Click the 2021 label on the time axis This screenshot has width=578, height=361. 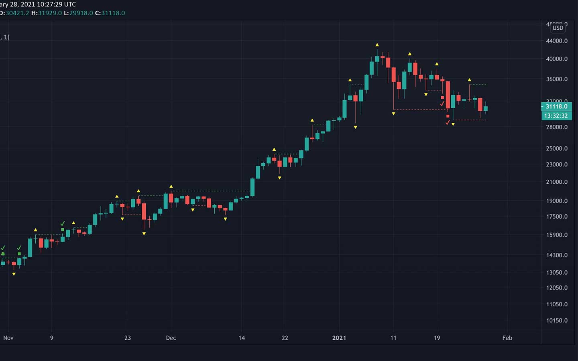pyautogui.click(x=339, y=338)
